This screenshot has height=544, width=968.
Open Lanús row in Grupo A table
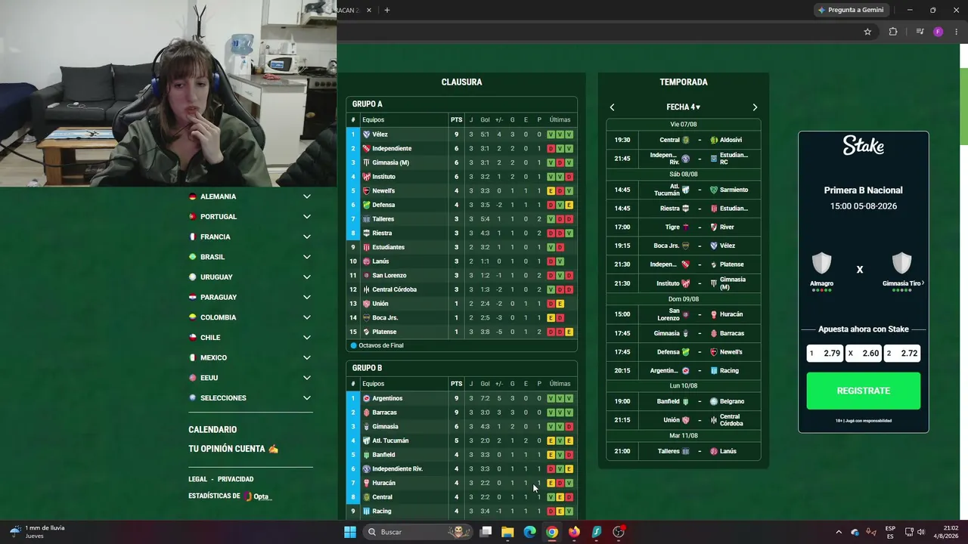point(461,261)
